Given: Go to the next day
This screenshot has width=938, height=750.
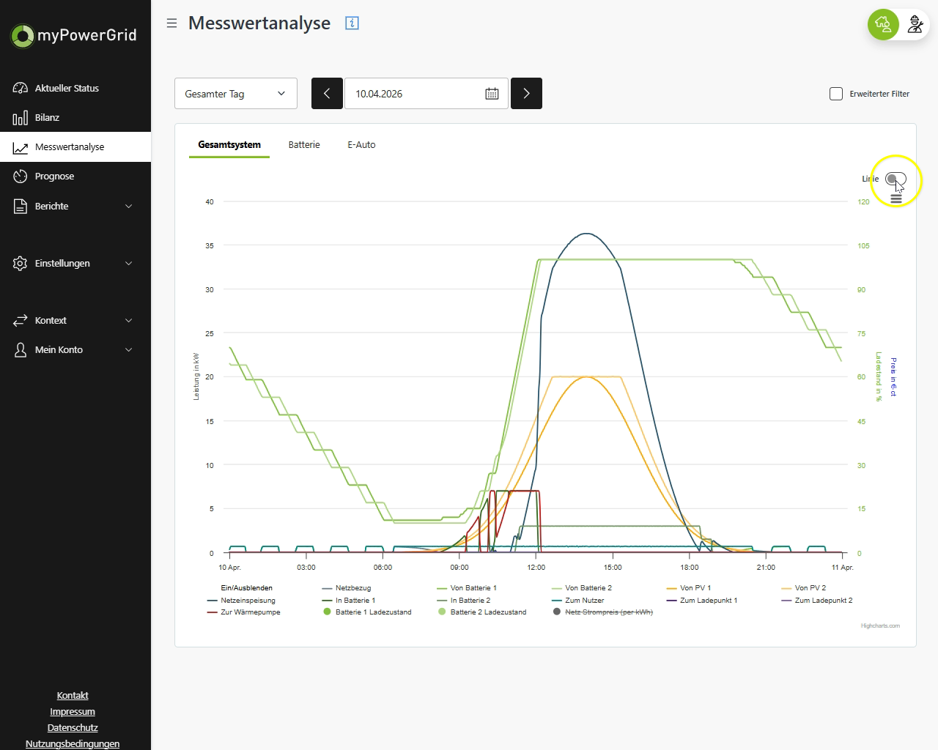Looking at the screenshot, I should pos(526,94).
